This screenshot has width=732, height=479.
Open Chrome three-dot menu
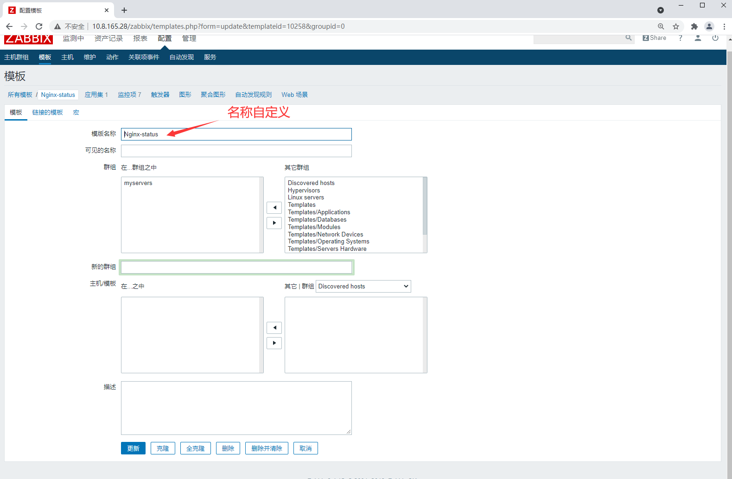click(724, 26)
